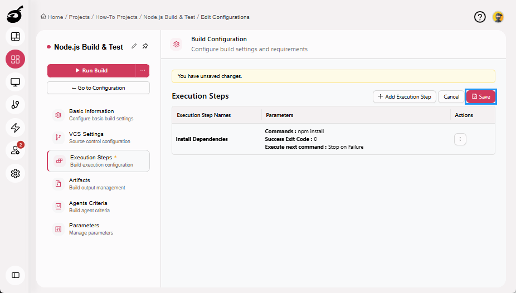Click the Actions column header

point(464,115)
